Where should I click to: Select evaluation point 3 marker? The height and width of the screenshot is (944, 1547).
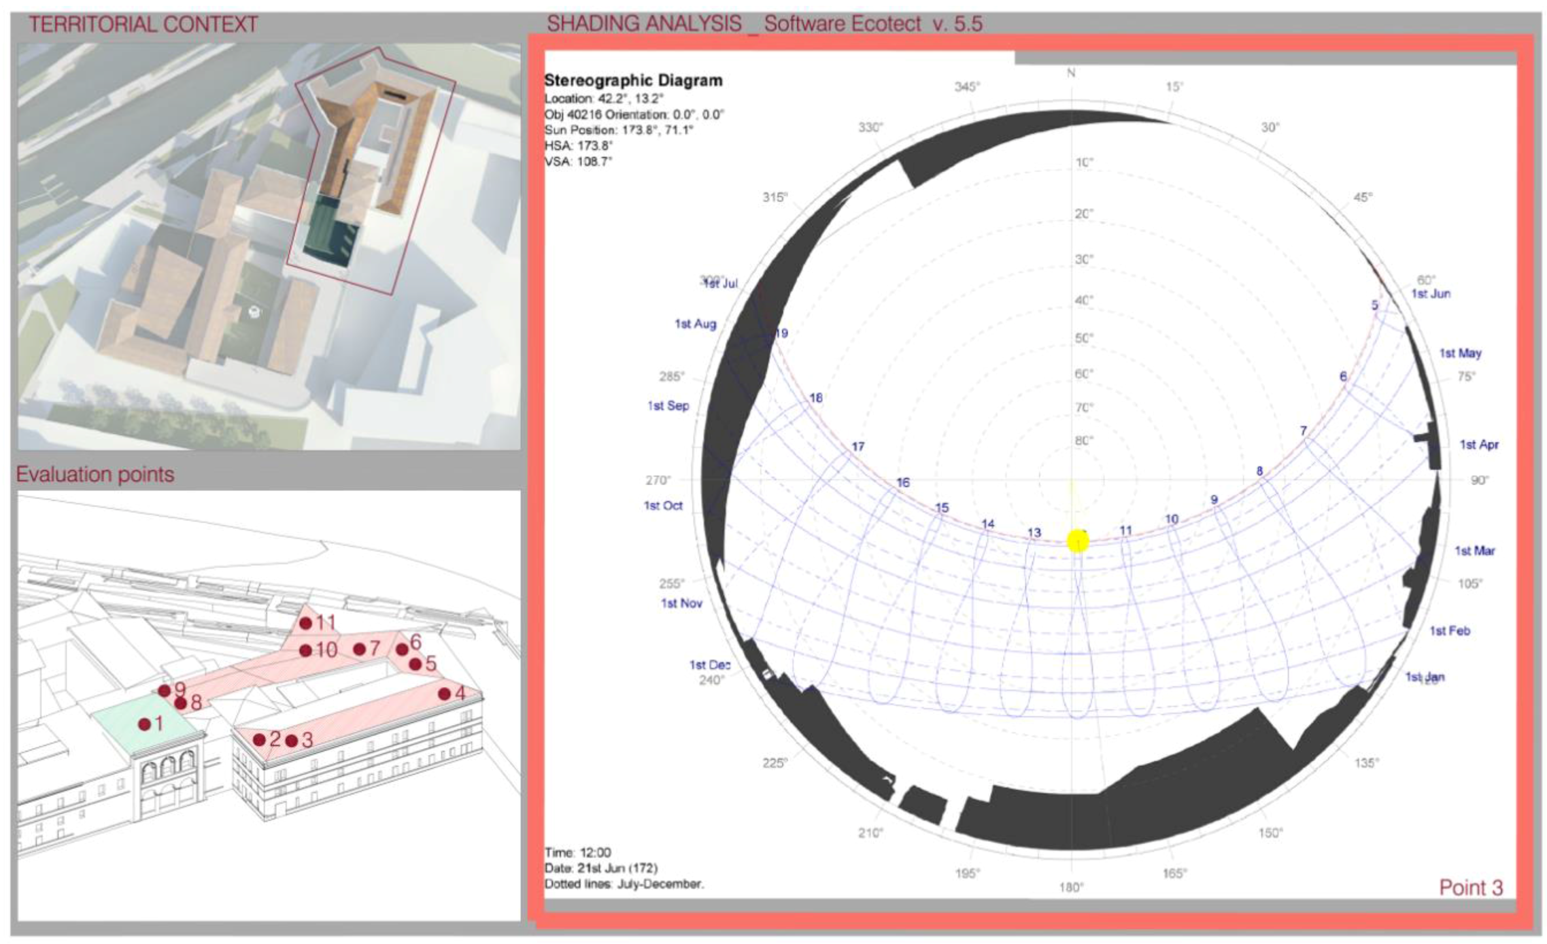click(291, 741)
